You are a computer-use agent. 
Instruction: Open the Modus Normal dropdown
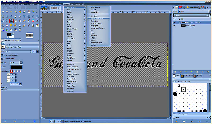point(195,11)
